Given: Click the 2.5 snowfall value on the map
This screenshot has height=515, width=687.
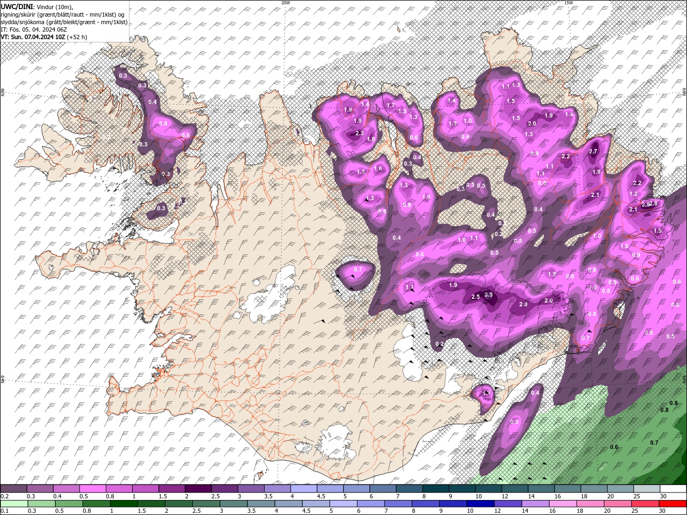Looking at the screenshot, I should [476, 297].
